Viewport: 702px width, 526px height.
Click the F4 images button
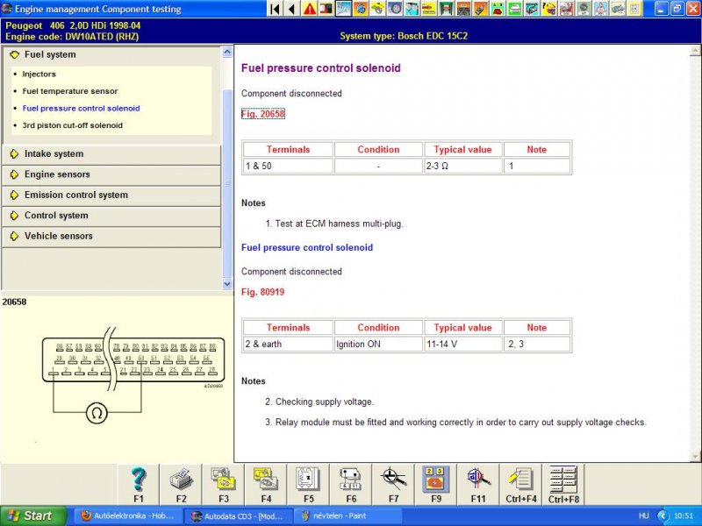coord(266,485)
